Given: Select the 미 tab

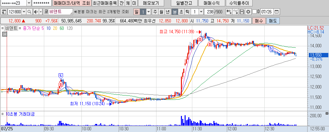Looking at the screenshot, I should pos(134,3).
